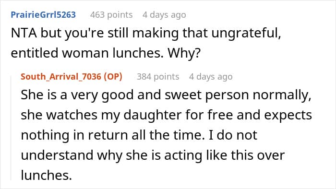This screenshot has height=189, width=336.
Task: Click the 384 points score
Action: (x=158, y=77)
